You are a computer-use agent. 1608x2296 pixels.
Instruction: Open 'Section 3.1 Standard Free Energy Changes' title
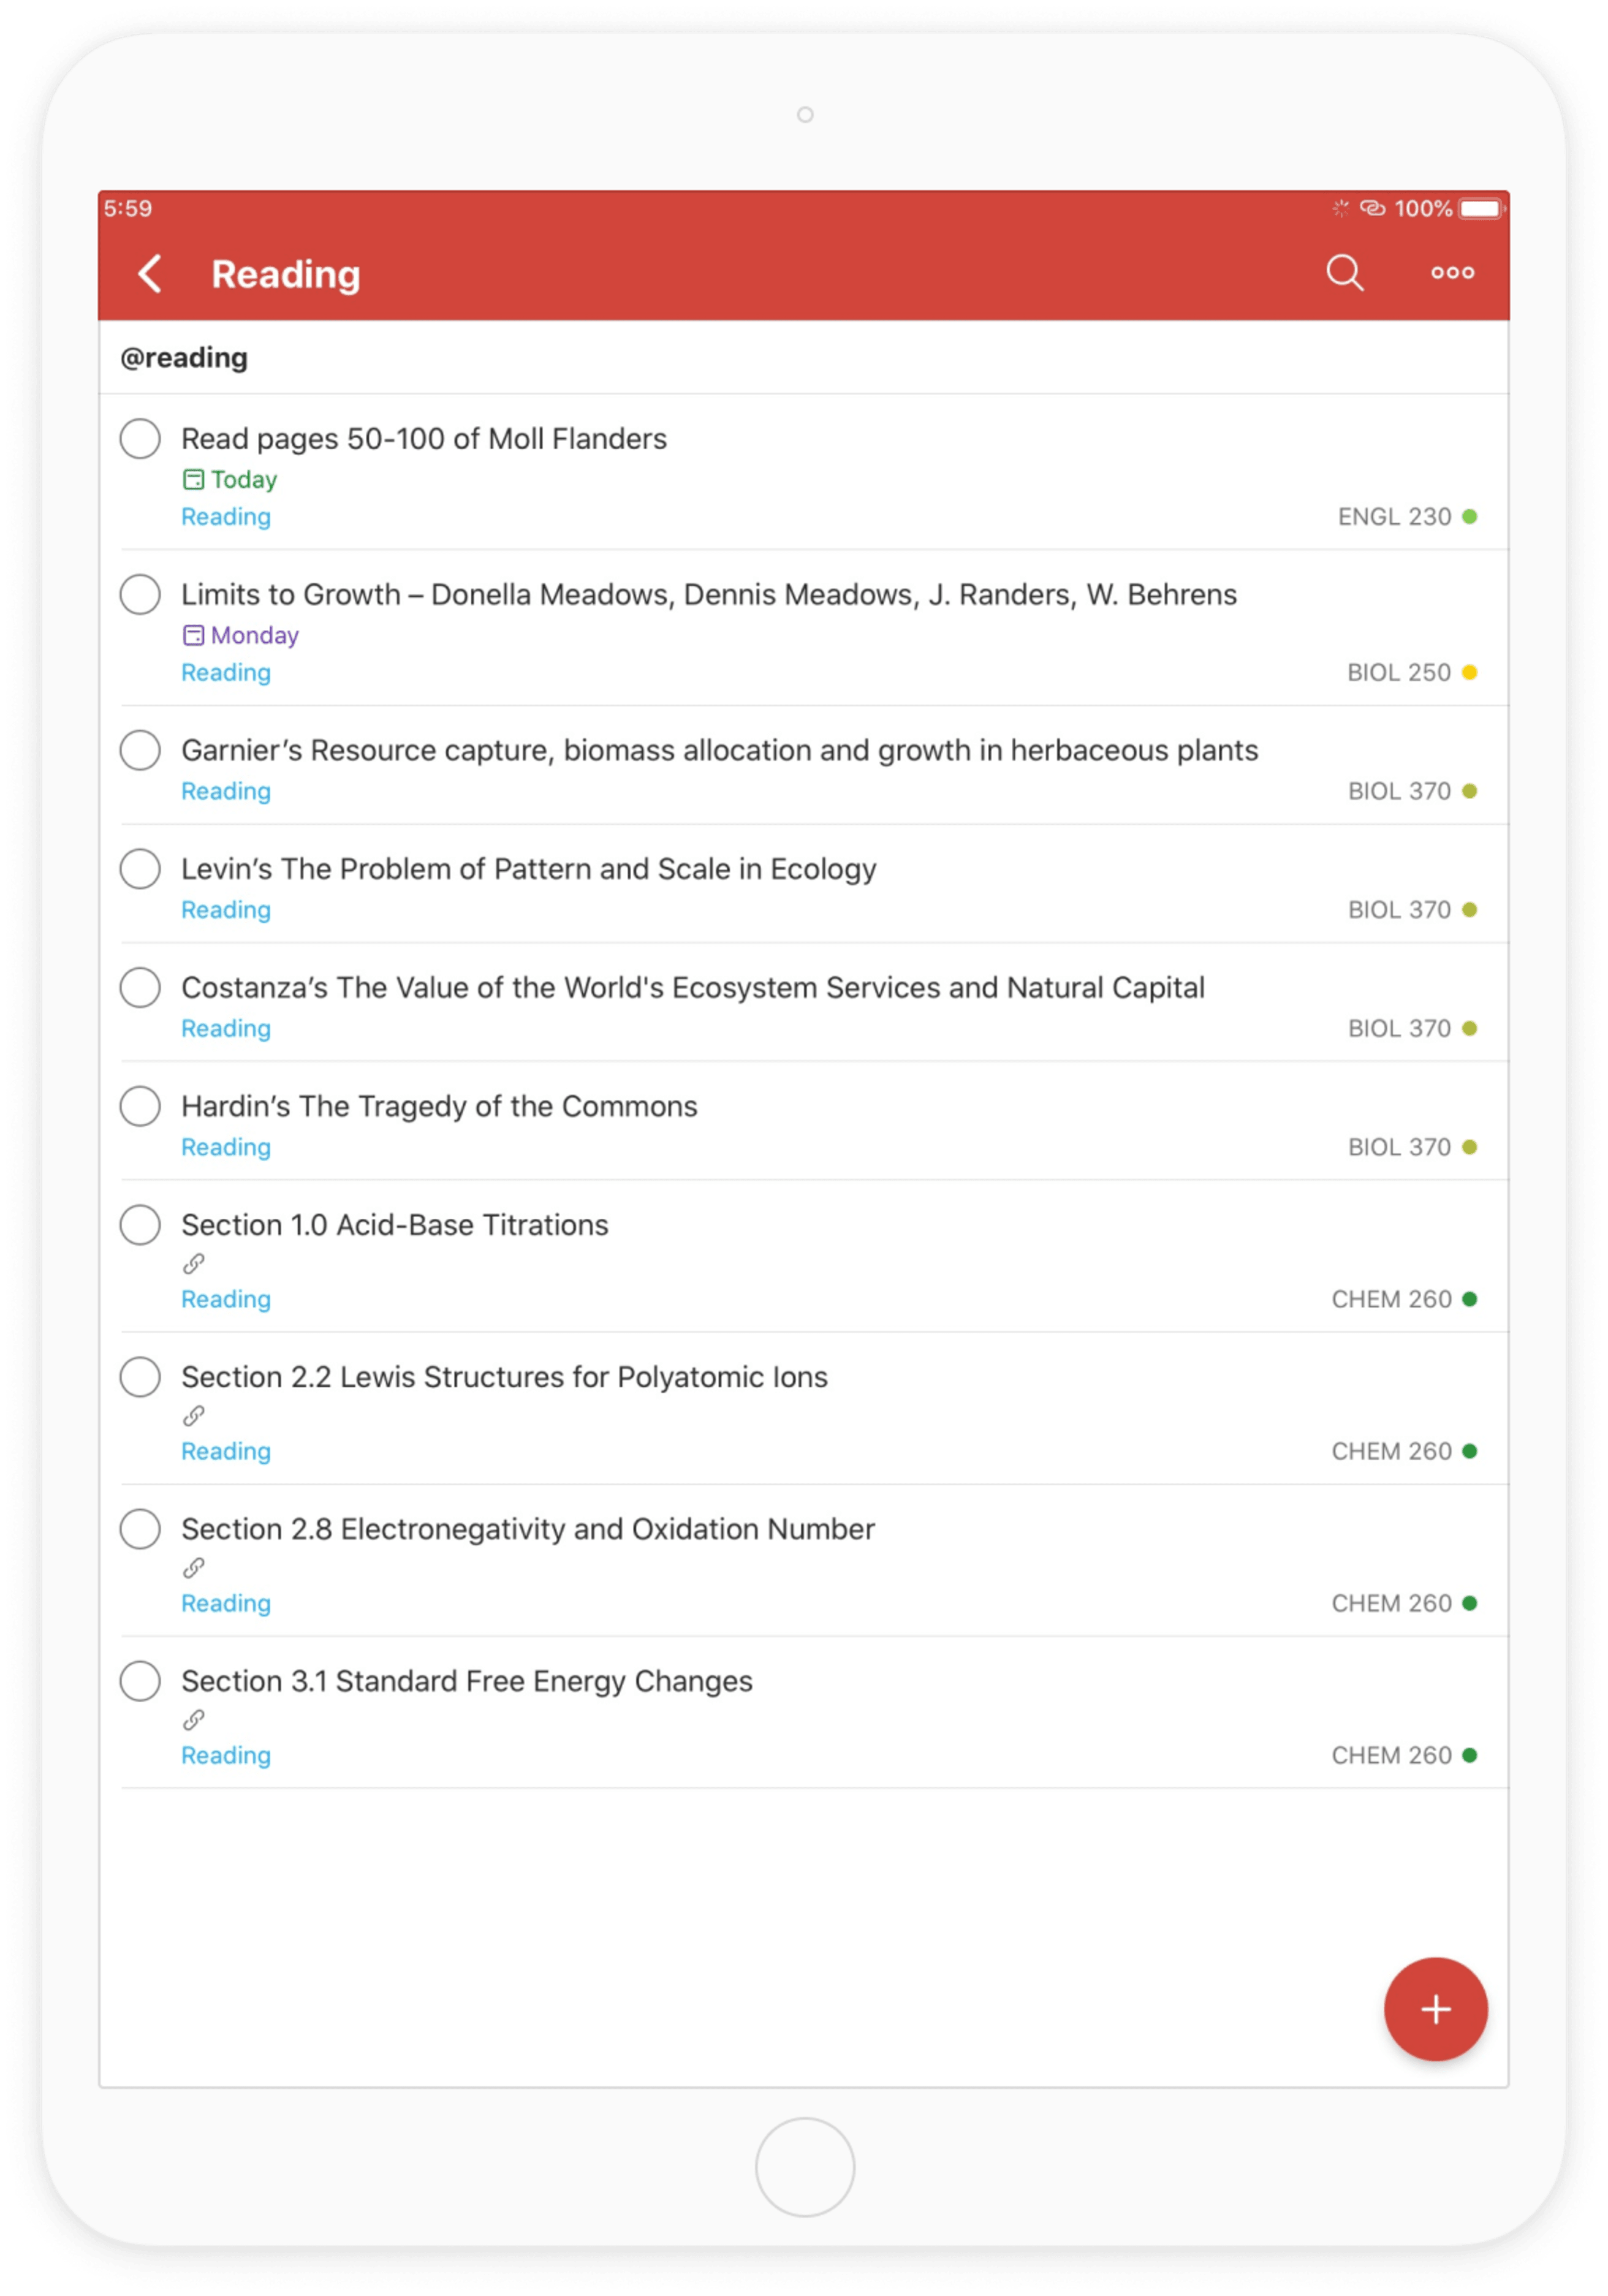[x=467, y=1681]
